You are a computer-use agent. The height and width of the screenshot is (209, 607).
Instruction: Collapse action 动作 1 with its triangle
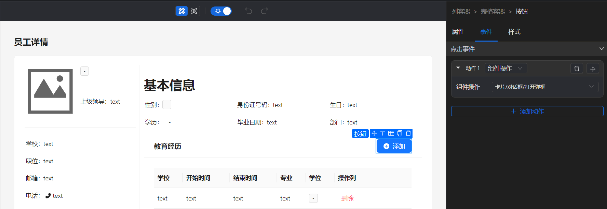coord(458,68)
